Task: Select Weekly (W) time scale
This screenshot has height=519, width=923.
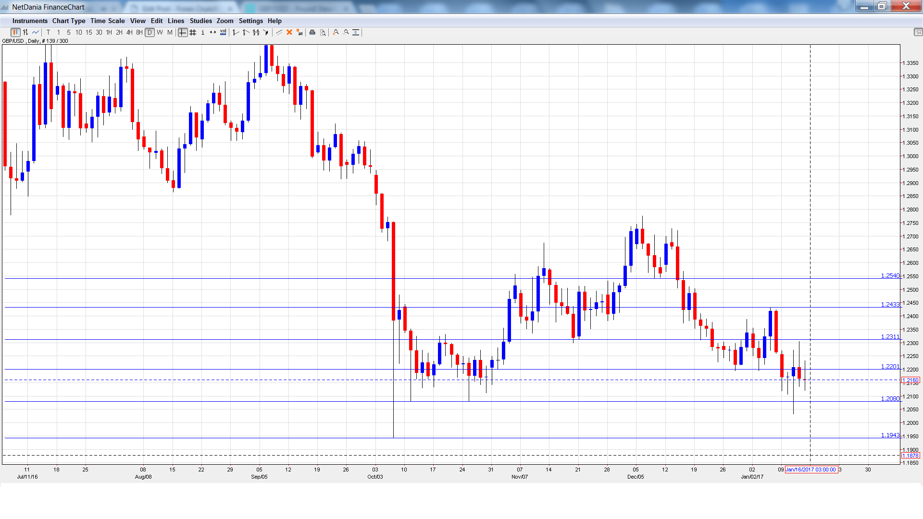Action: click(x=160, y=33)
